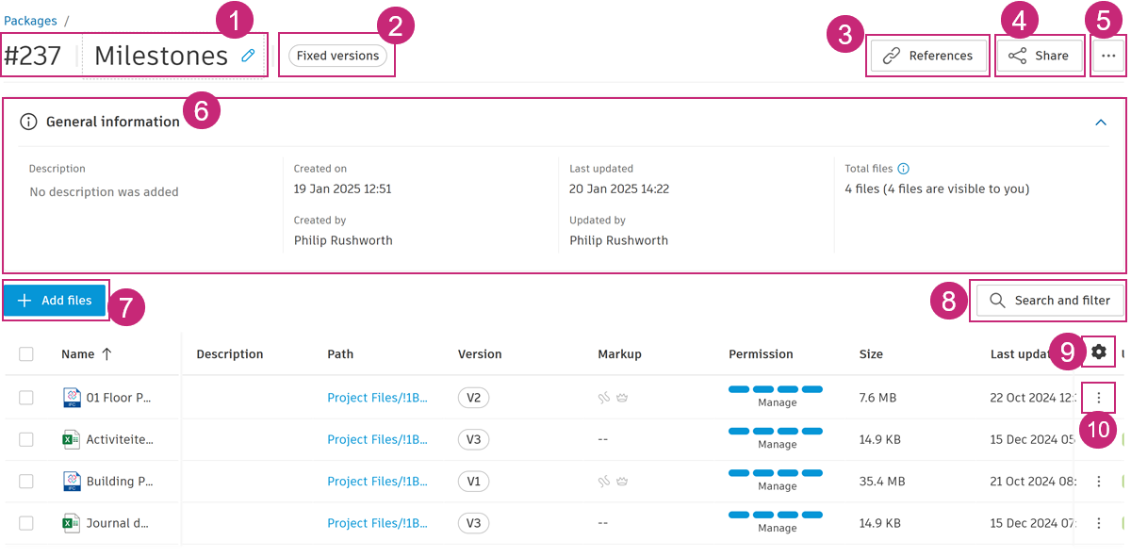Click the V3 version badge for Journal d...
Viewport: 1131px width, 557px height.
coord(473,523)
